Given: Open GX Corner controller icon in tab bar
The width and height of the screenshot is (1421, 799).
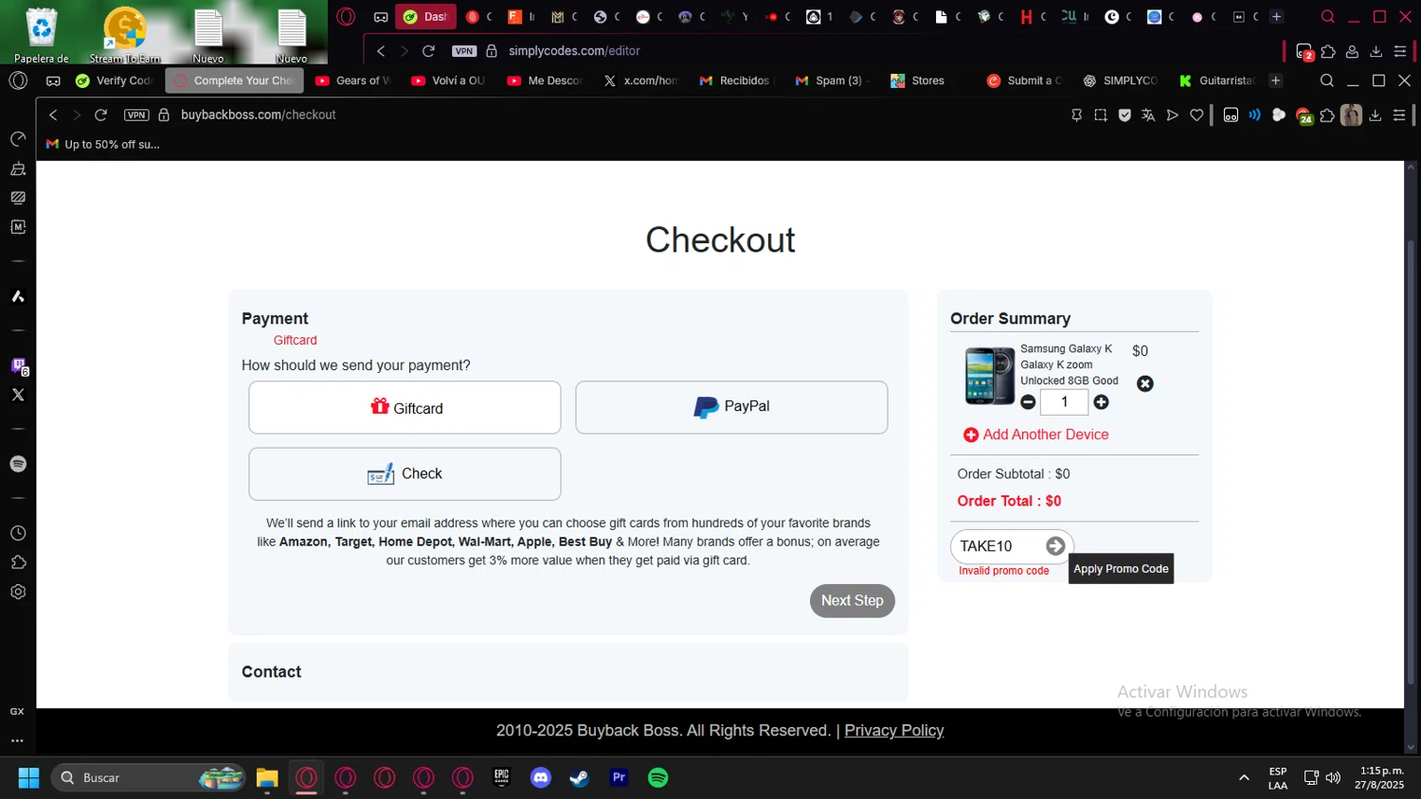Looking at the screenshot, I should (x=53, y=80).
